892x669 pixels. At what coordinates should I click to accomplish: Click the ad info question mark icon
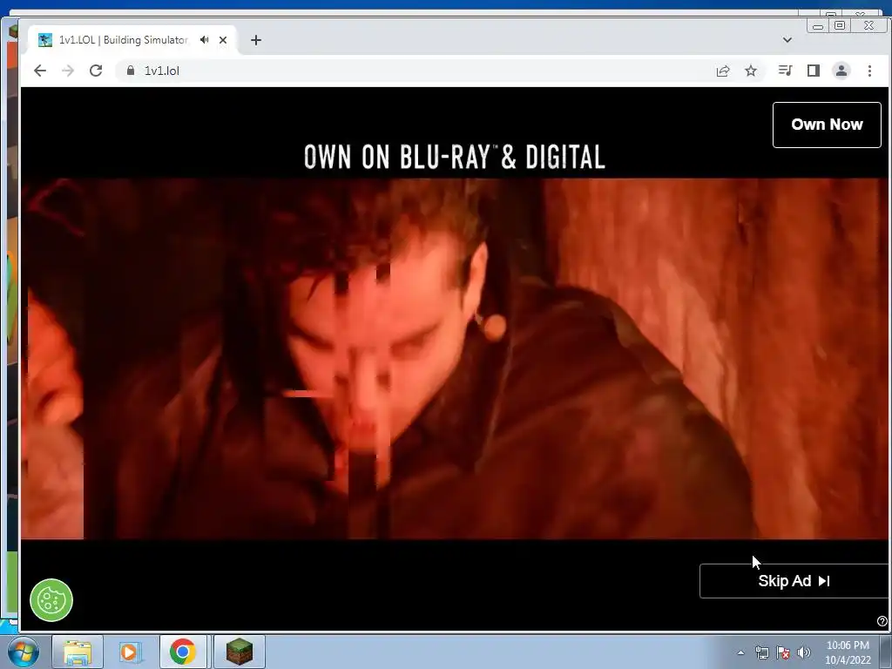(882, 620)
